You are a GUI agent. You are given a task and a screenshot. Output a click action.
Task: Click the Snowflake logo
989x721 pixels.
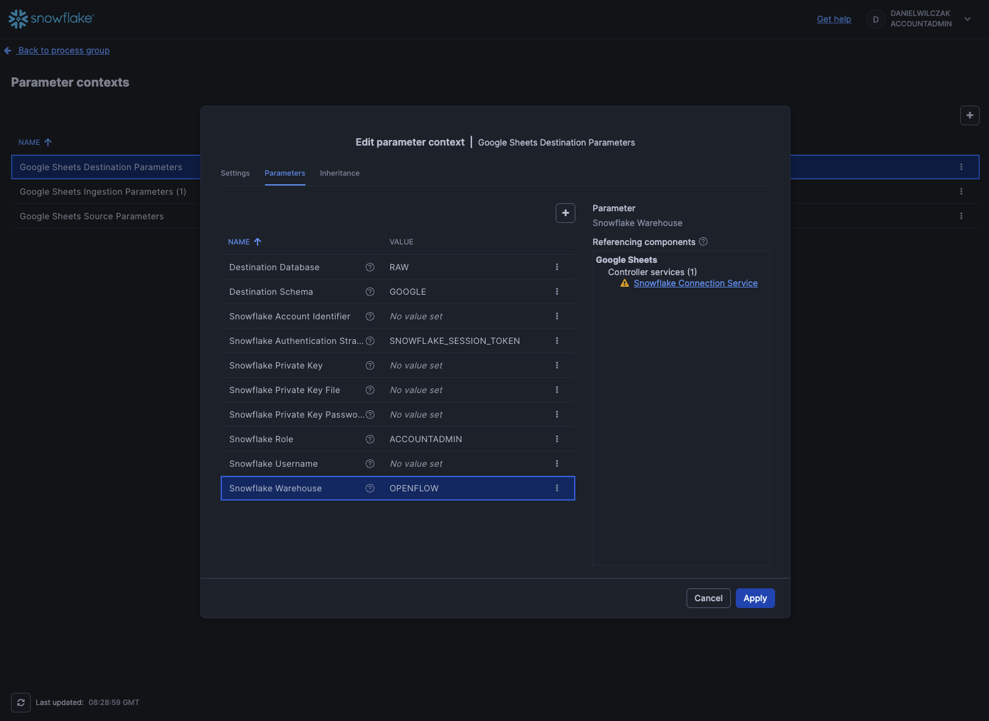point(51,18)
